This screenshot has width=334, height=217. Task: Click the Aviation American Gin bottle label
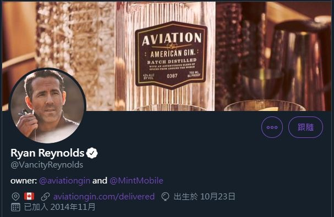tap(172, 55)
